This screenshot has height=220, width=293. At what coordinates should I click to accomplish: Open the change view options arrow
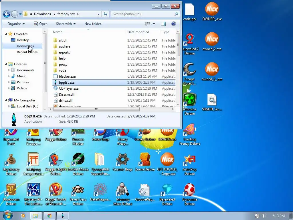tap(154, 24)
